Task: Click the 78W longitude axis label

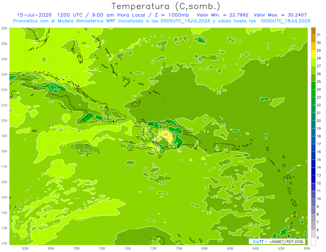Action: coord(76,248)
